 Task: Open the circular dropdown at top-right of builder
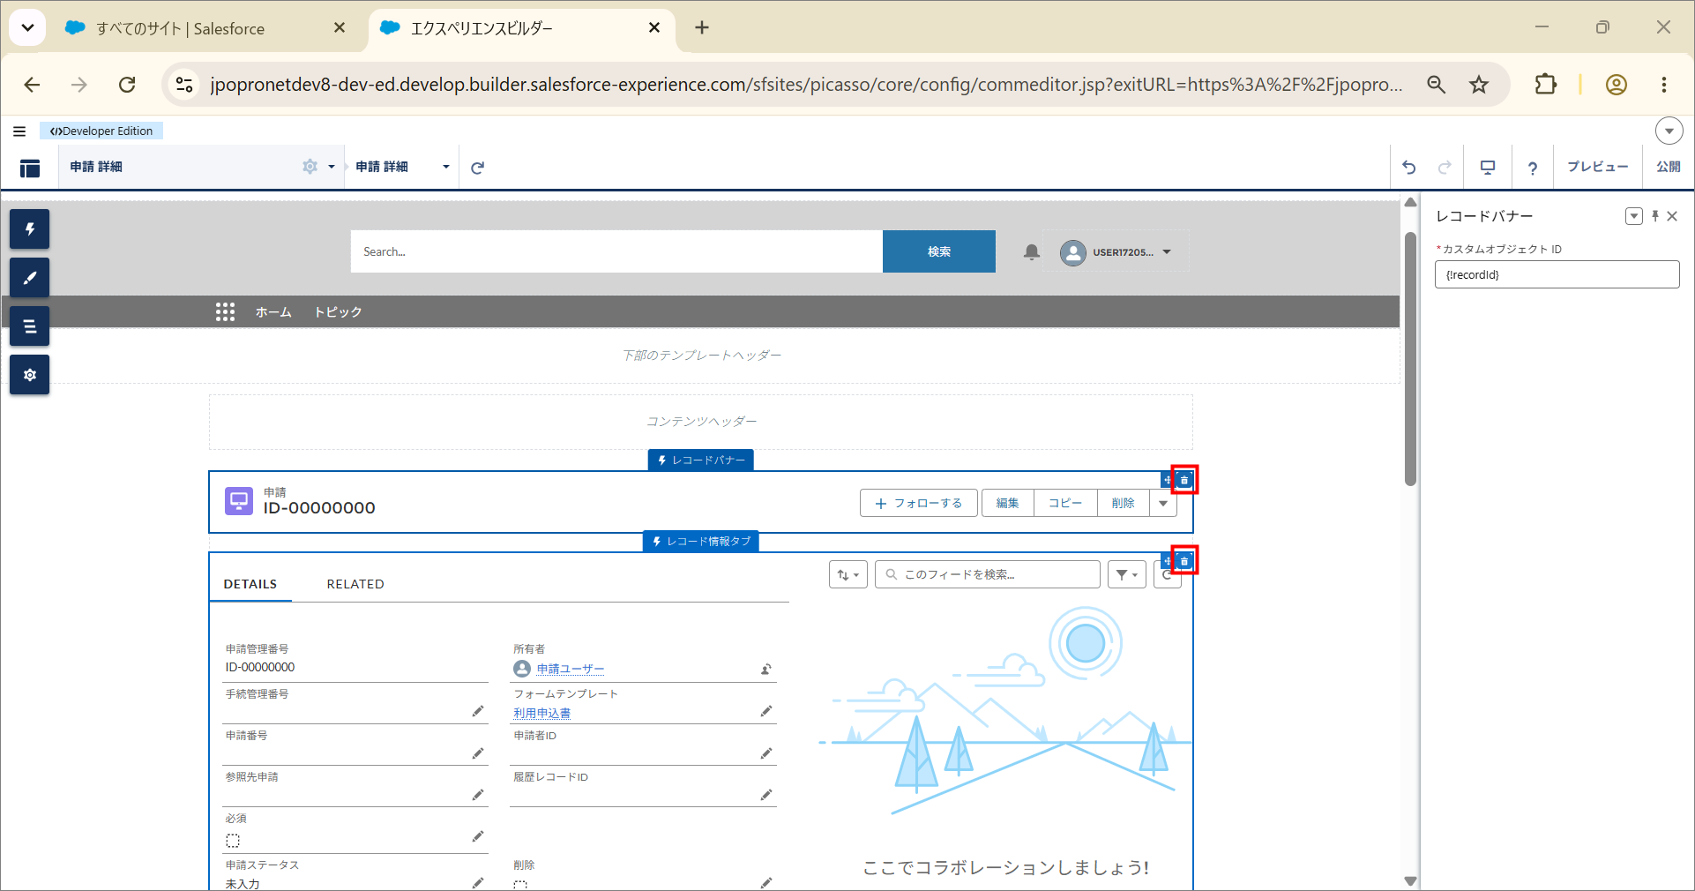(1669, 131)
